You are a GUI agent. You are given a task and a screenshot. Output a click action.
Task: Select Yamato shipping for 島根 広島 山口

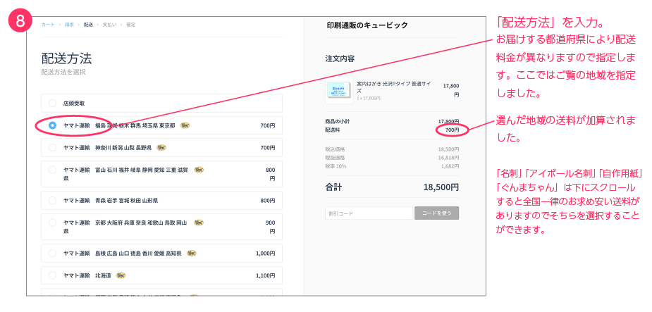click(x=52, y=253)
